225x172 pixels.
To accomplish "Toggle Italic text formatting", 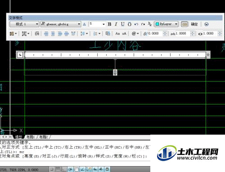I will (116, 24).
